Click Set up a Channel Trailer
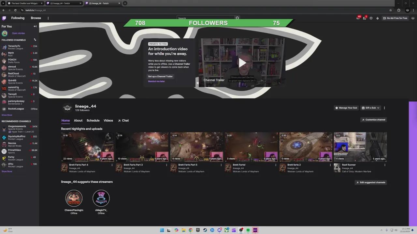417x234 pixels. pos(160,76)
